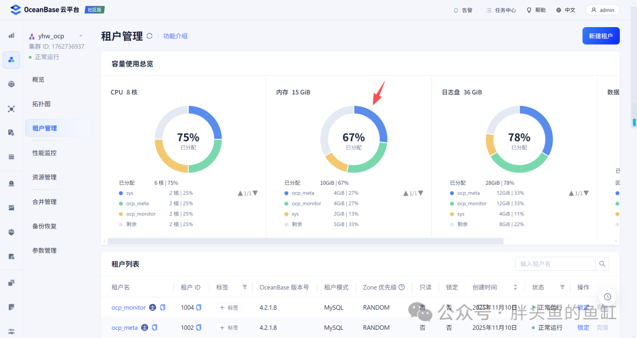Viewport: 637px width, 338px height.
Task: Open the sliders settings icon in left rail
Action: pos(11,332)
